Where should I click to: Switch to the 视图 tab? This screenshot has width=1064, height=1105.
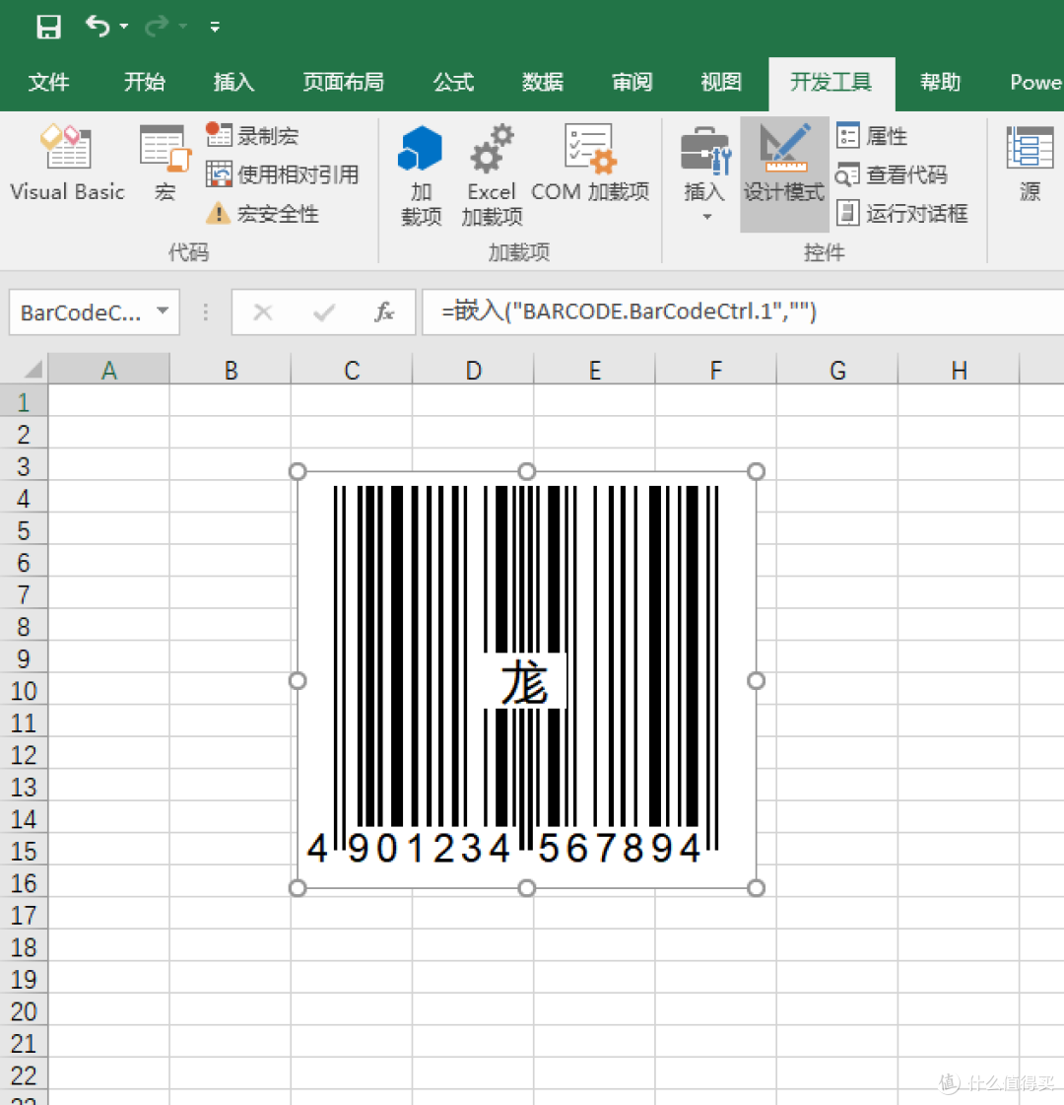(x=722, y=83)
